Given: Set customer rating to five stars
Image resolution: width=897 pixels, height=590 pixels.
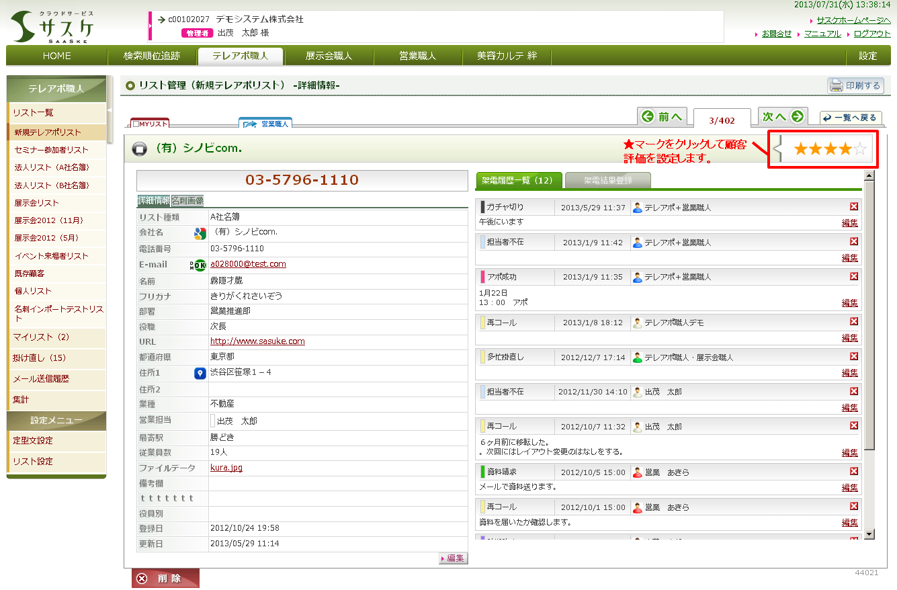Looking at the screenshot, I should 860,149.
